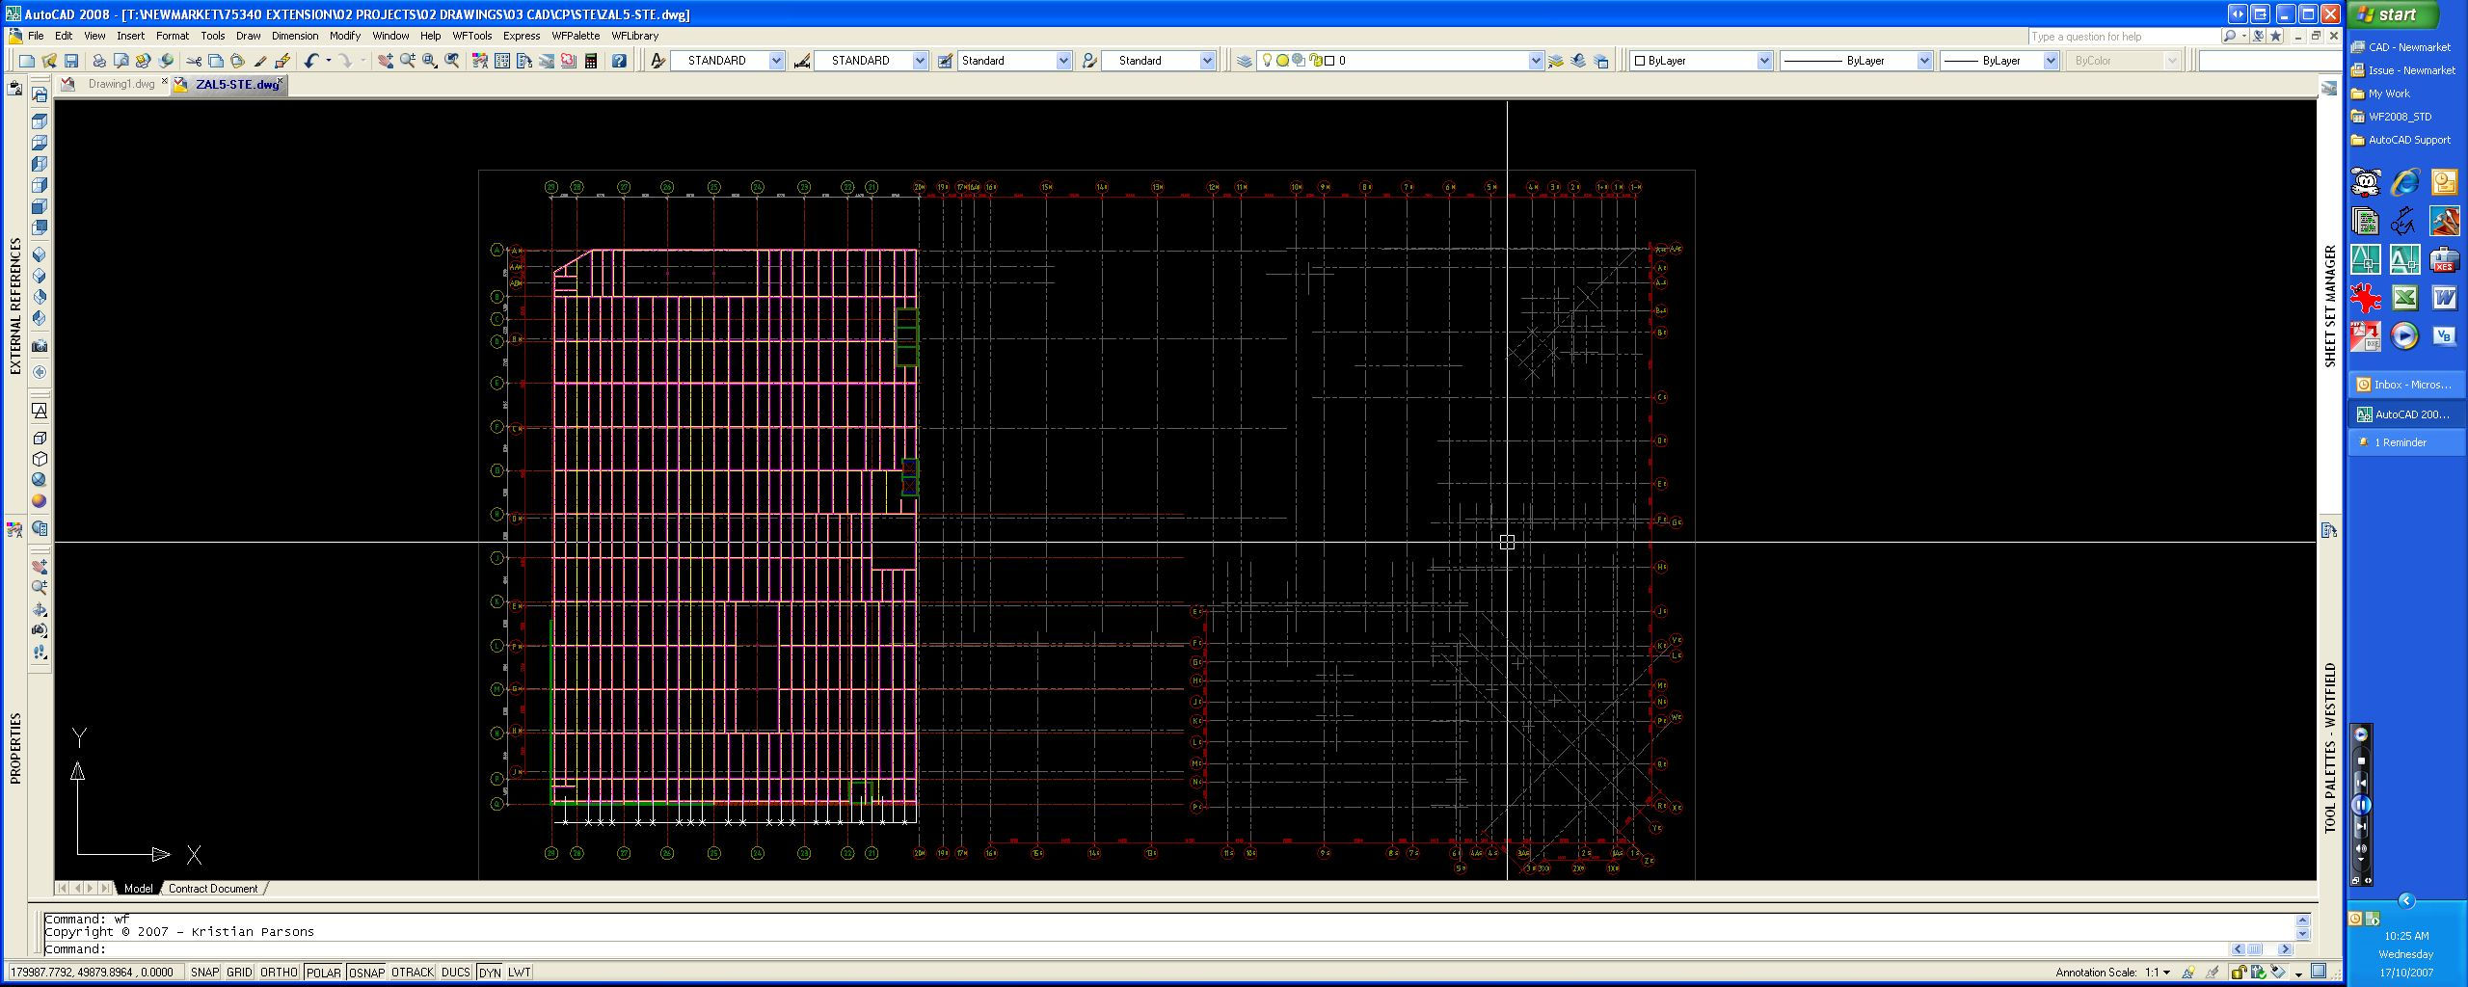Toggle DYN dynamic input

[x=490, y=972]
